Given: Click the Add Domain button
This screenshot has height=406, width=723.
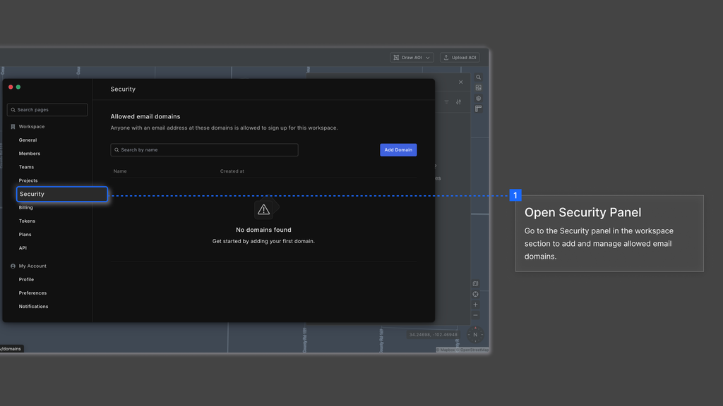Looking at the screenshot, I should click(398, 149).
